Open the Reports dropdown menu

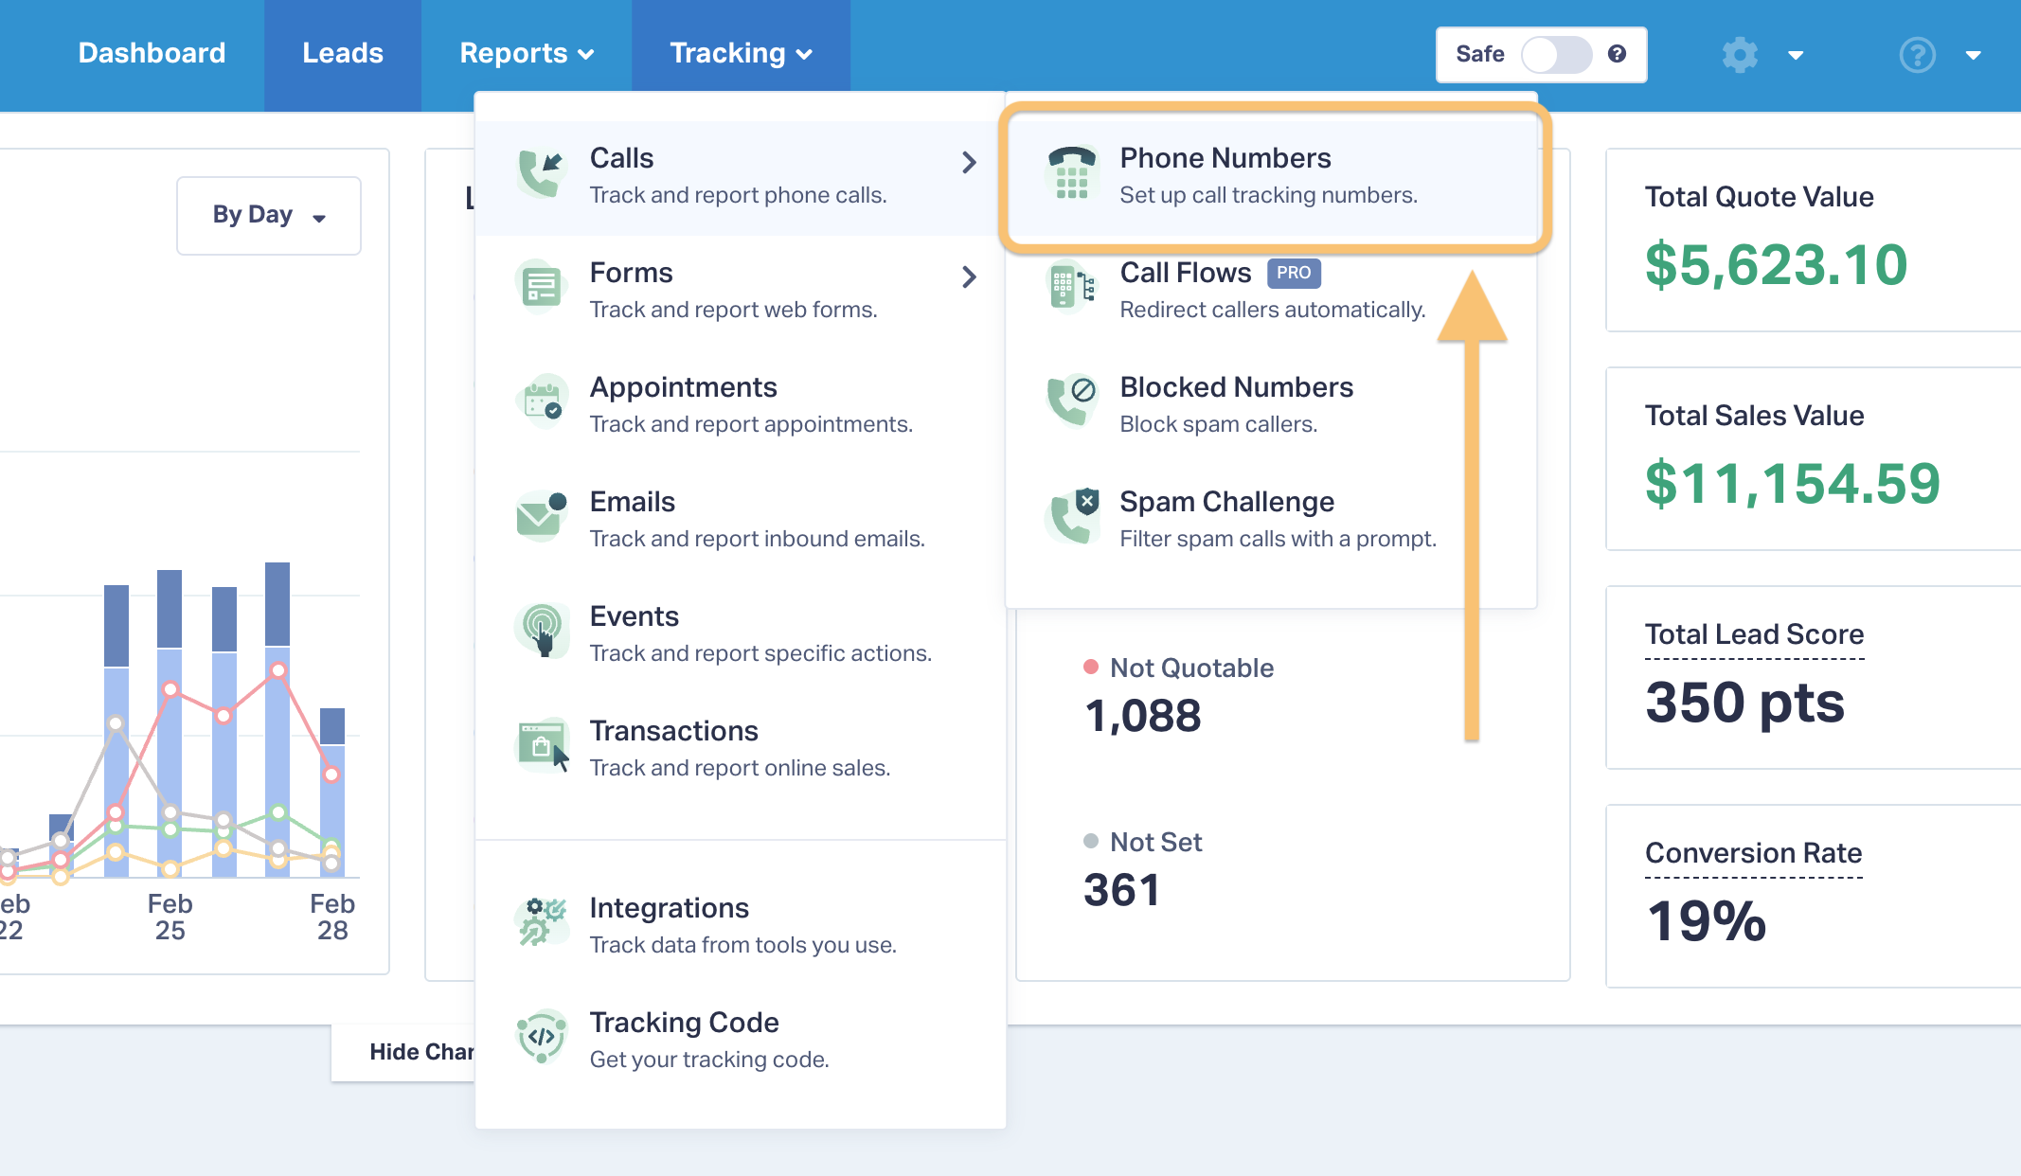527,53
